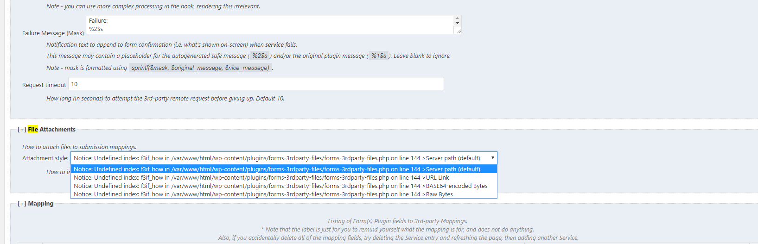Image resolution: width=758 pixels, height=244 pixels.
Task: Click inside the Failure Message (Mask) textarea
Action: tap(270, 25)
